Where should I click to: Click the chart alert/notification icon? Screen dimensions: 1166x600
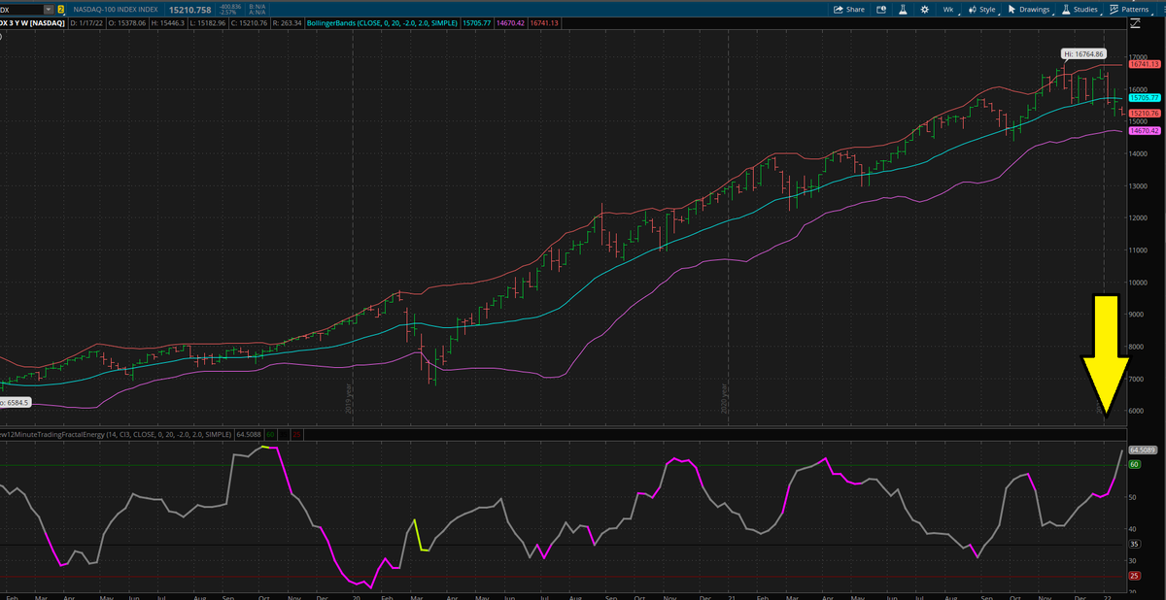[881, 10]
